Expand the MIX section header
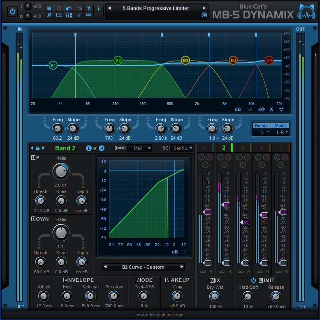320x320 pixels. point(215,281)
